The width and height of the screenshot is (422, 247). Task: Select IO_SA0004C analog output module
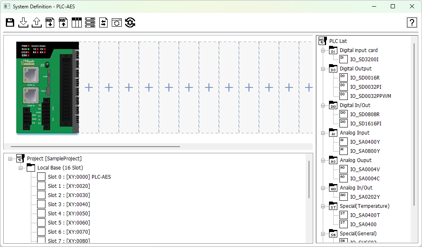coord(365,178)
